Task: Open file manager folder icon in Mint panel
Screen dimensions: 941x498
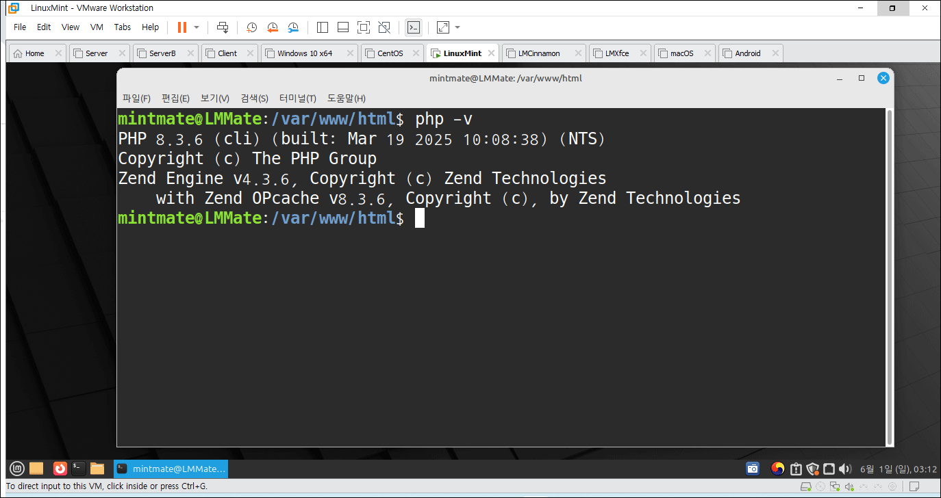Action: (97, 469)
